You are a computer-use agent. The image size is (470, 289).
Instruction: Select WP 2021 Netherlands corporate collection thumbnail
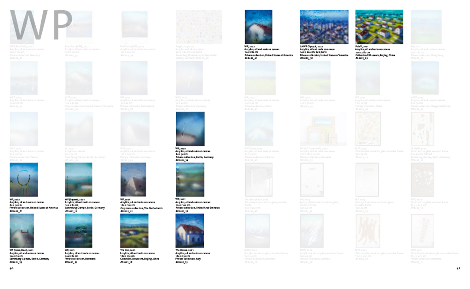pos(133,180)
